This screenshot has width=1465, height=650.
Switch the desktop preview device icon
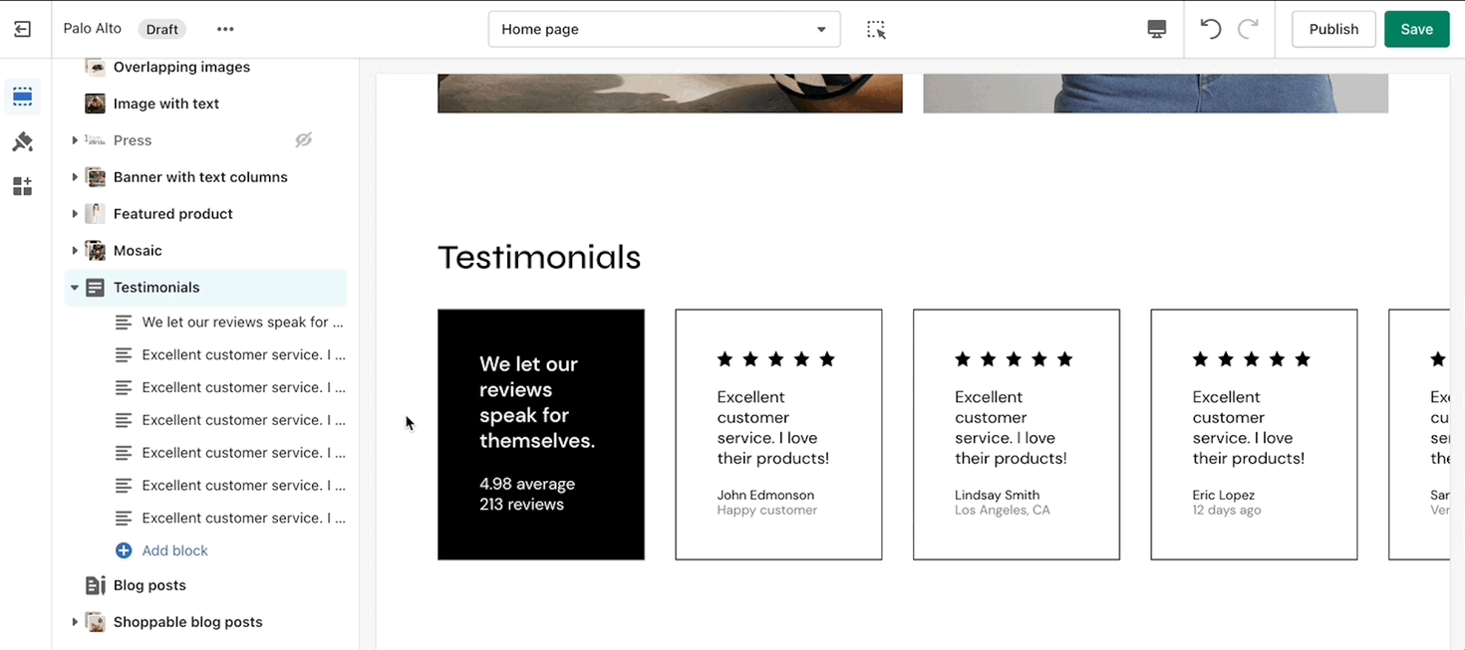click(x=1156, y=29)
